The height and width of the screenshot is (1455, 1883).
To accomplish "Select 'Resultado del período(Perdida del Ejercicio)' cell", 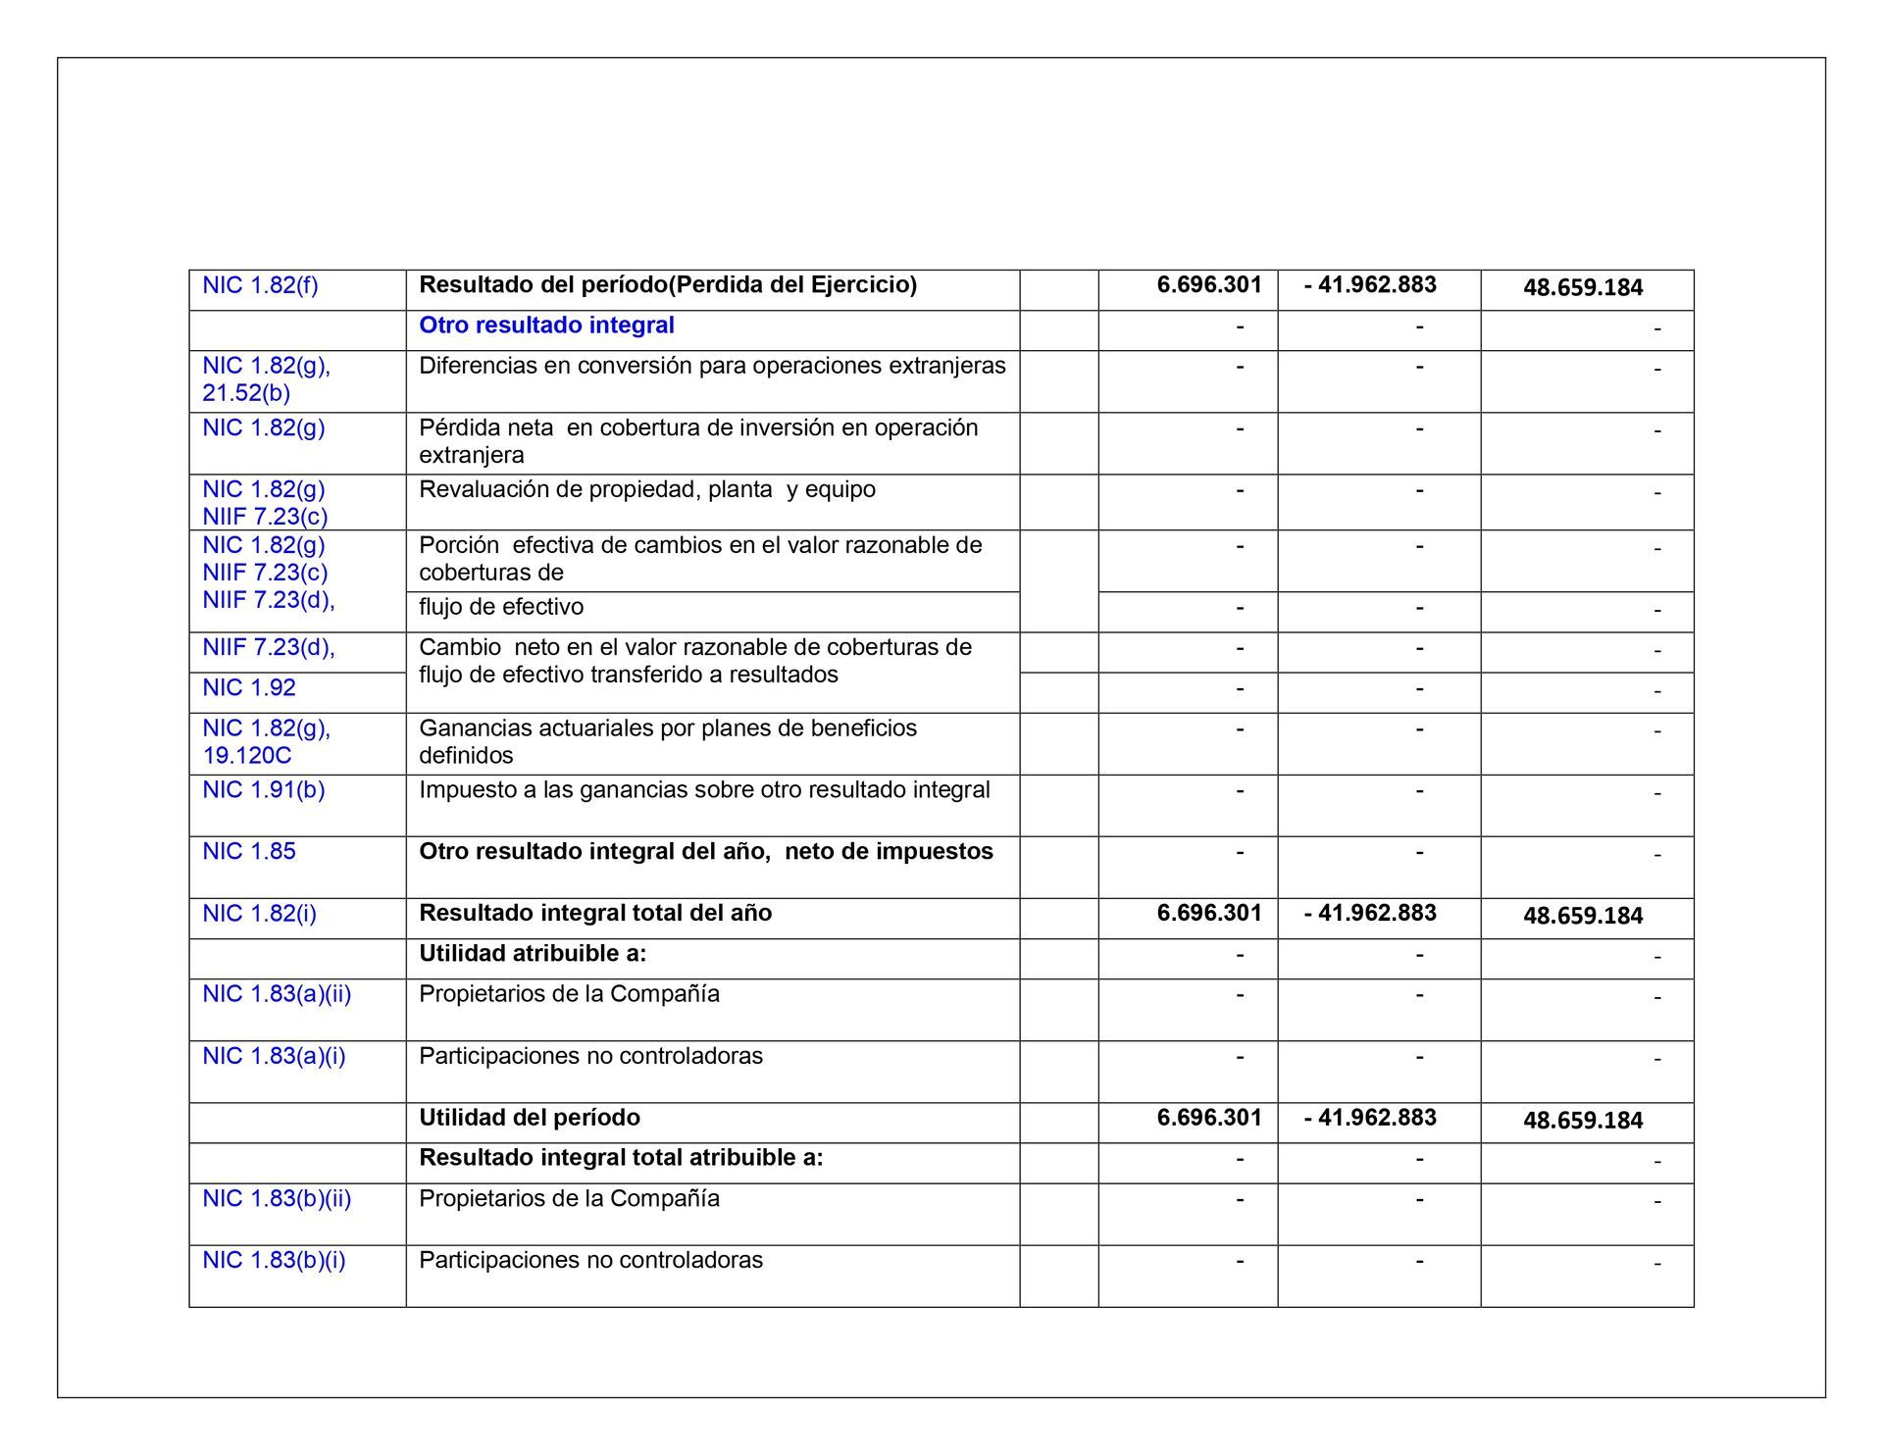I will [668, 285].
